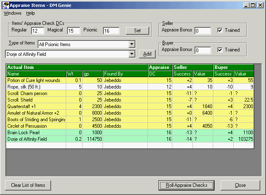
Task: Toggle the Buyer Trained checkbox
Action: click(x=220, y=50)
